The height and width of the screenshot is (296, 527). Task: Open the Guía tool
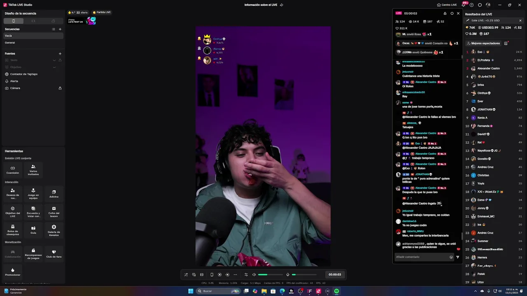coord(33,230)
